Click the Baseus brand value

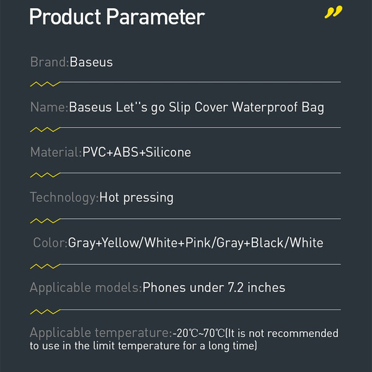[x=91, y=62]
